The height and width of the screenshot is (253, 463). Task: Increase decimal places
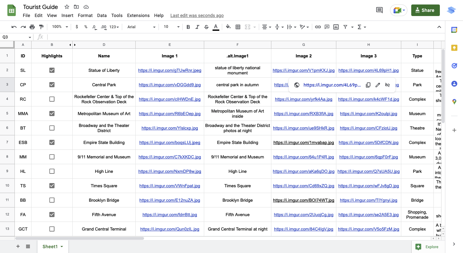[x=104, y=27]
